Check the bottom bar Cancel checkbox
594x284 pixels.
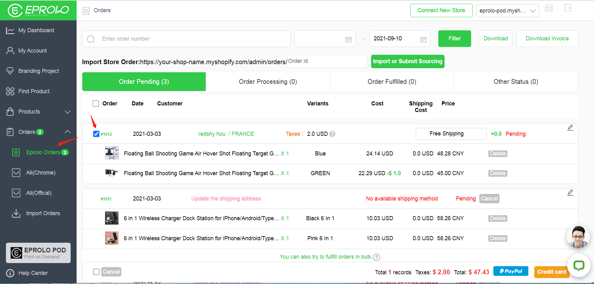coord(96,272)
